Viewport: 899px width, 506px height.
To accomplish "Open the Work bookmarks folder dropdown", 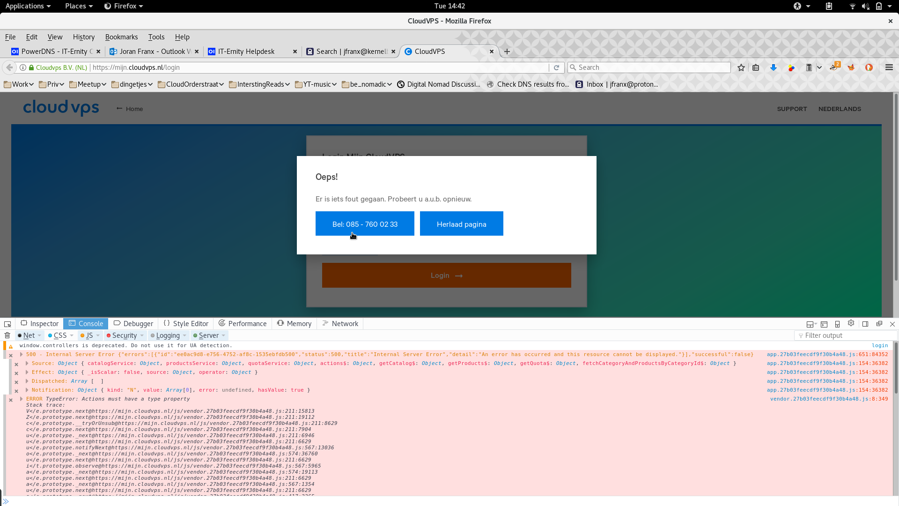I will (x=19, y=84).
